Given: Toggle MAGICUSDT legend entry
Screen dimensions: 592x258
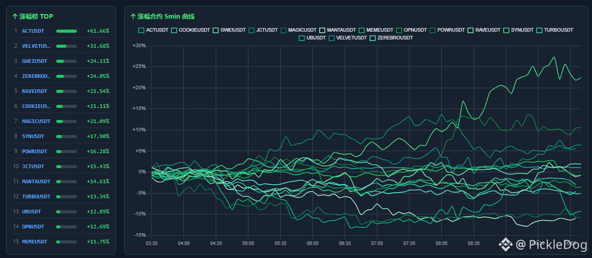Looking at the screenshot, I should (298, 30).
